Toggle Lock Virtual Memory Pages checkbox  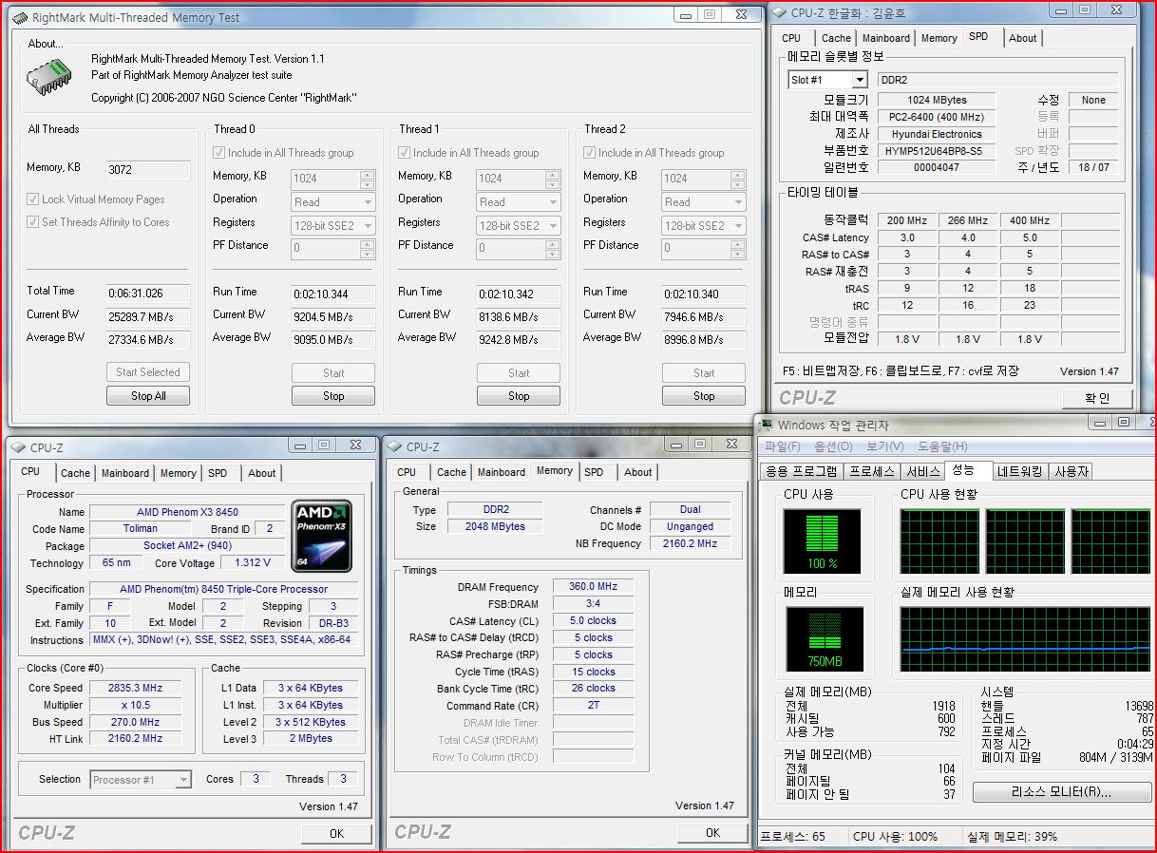tap(33, 199)
